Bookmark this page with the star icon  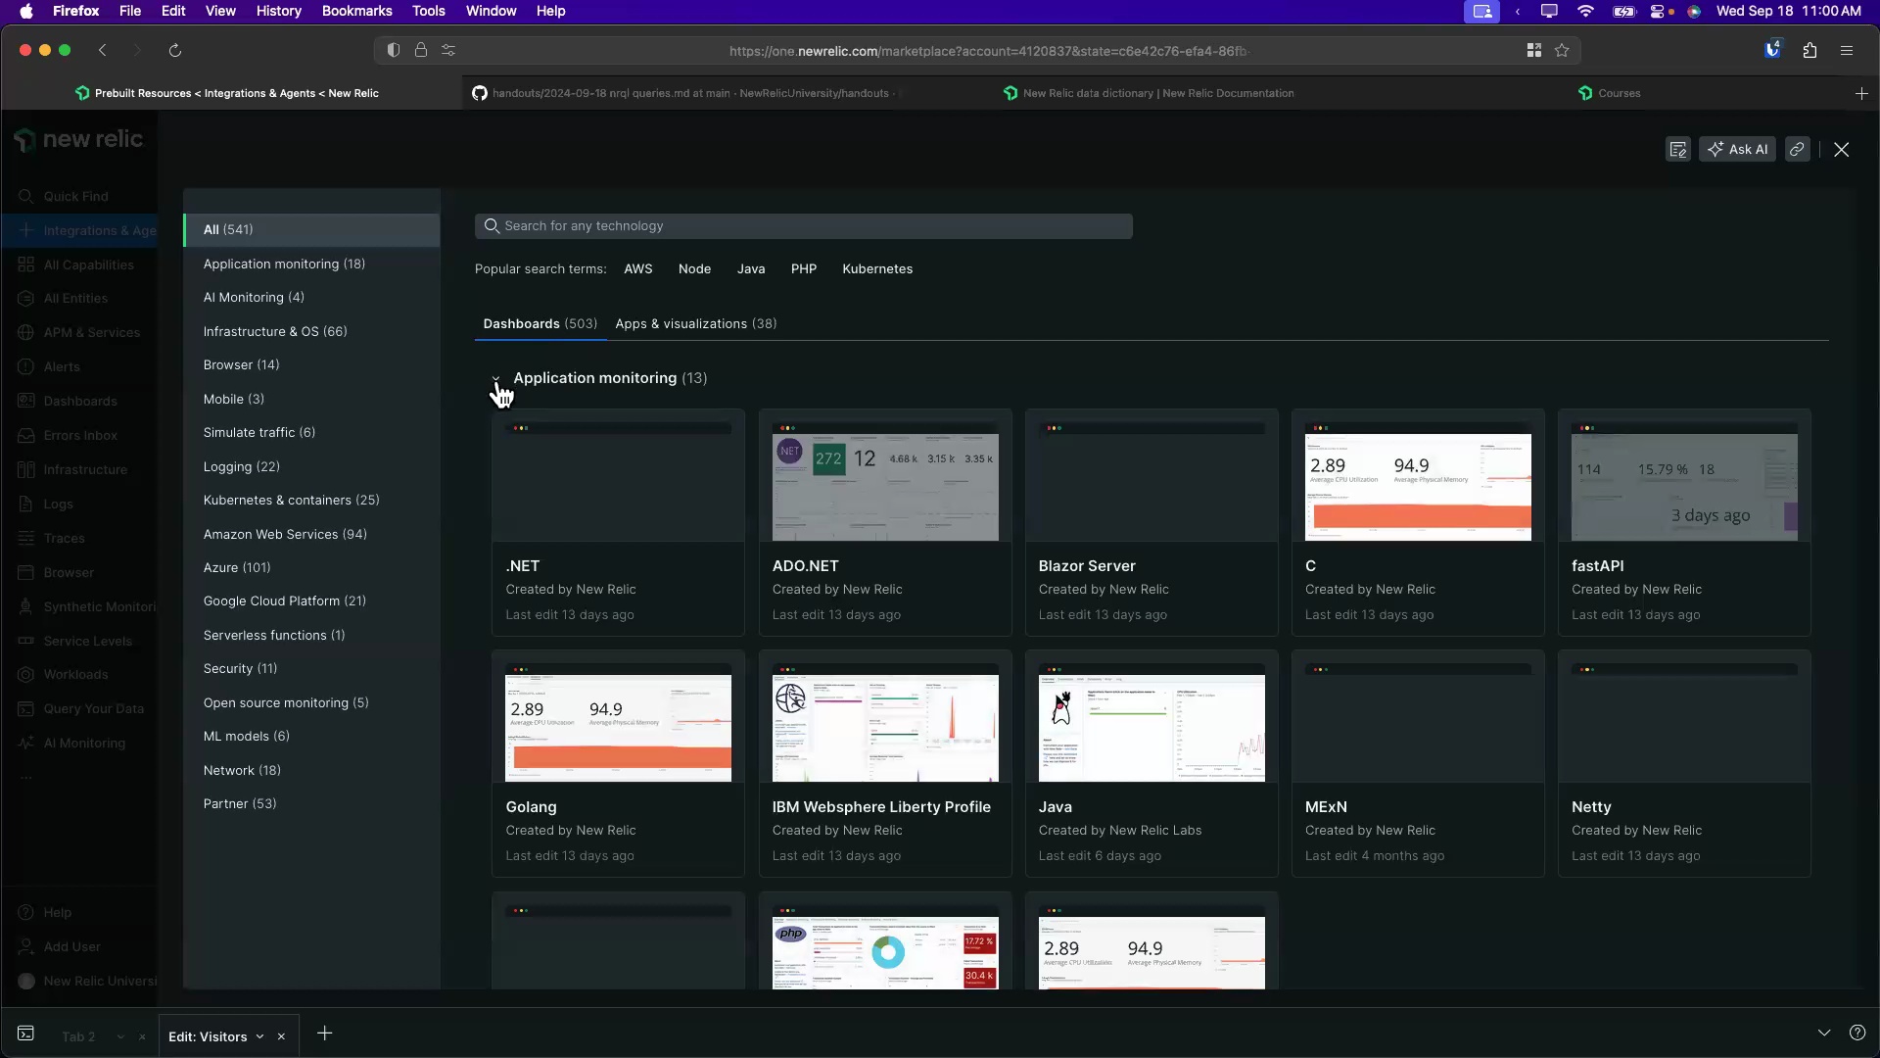coord(1562,51)
